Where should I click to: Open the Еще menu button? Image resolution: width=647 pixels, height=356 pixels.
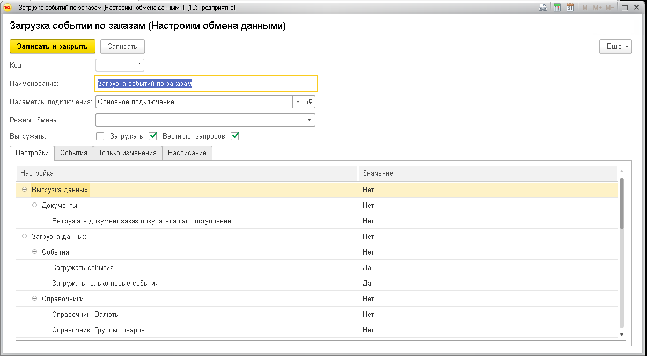click(x=615, y=47)
